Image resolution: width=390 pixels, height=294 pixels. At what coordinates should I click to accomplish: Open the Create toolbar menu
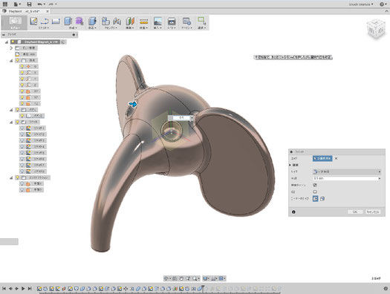(x=73, y=27)
